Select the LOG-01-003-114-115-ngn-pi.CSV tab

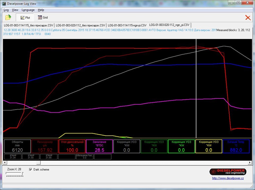coord(127,25)
